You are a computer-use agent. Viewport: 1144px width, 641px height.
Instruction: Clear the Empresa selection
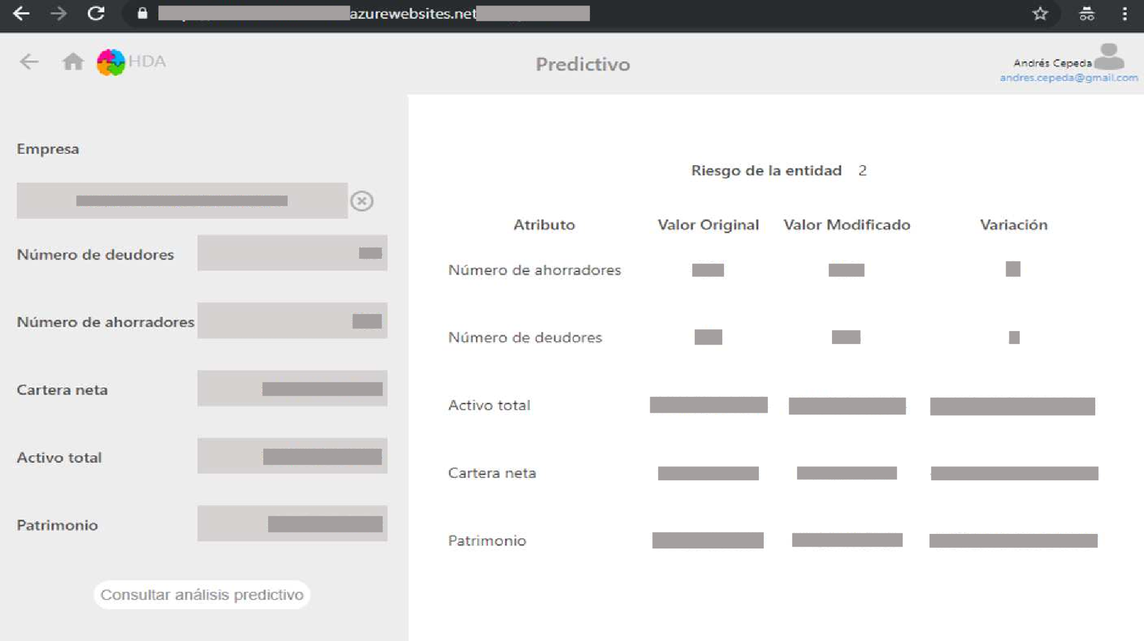coord(361,201)
